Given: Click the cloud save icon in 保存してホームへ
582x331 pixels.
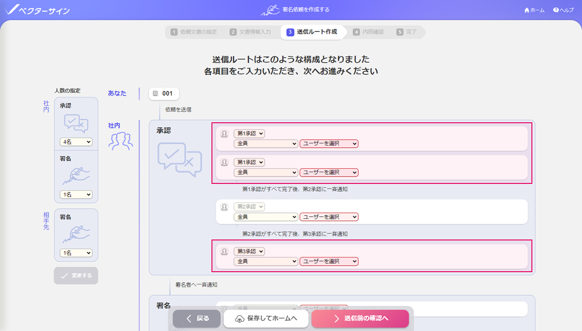Looking at the screenshot, I should coord(239,319).
